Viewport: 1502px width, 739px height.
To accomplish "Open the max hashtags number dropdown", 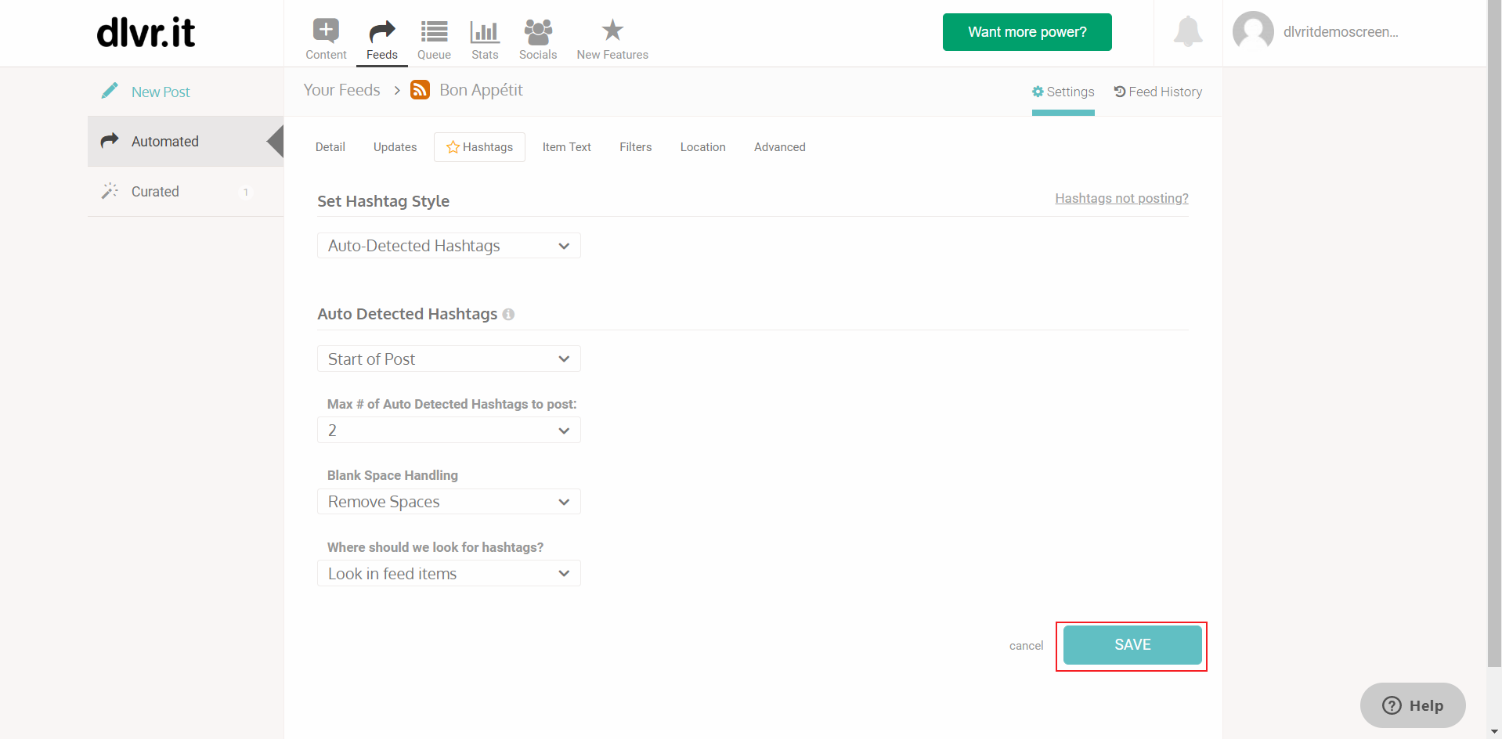I will point(449,430).
